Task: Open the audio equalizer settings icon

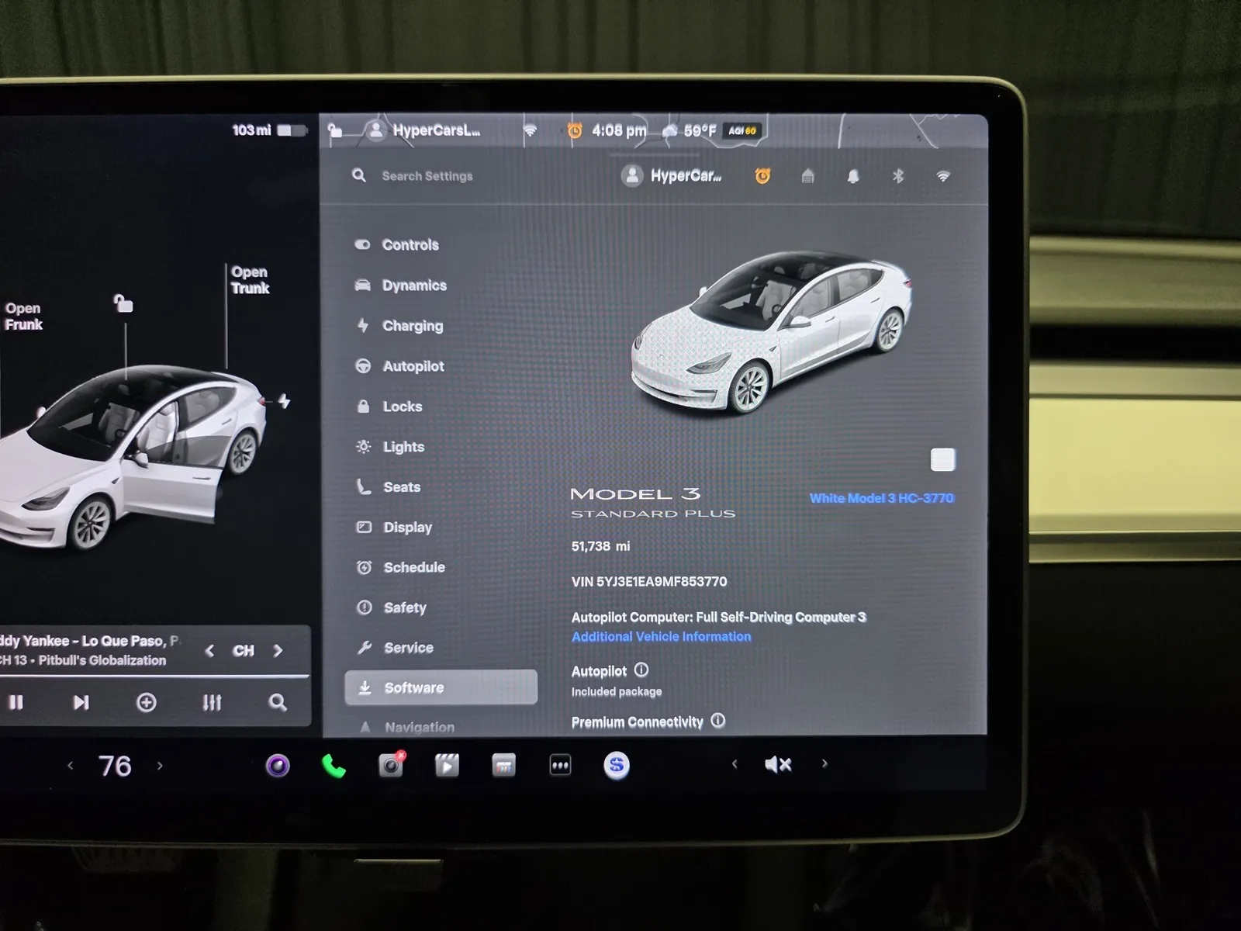Action: click(212, 702)
